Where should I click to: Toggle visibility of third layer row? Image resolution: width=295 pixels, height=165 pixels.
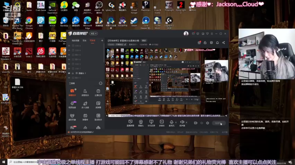click(x=69, y=55)
